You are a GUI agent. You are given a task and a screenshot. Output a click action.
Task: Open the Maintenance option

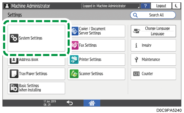click(x=153, y=60)
